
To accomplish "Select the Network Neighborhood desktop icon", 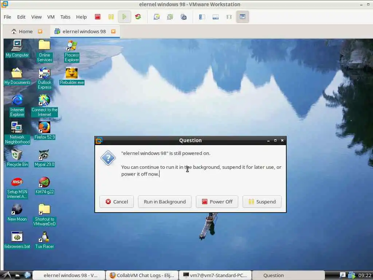I will click(17, 133).
